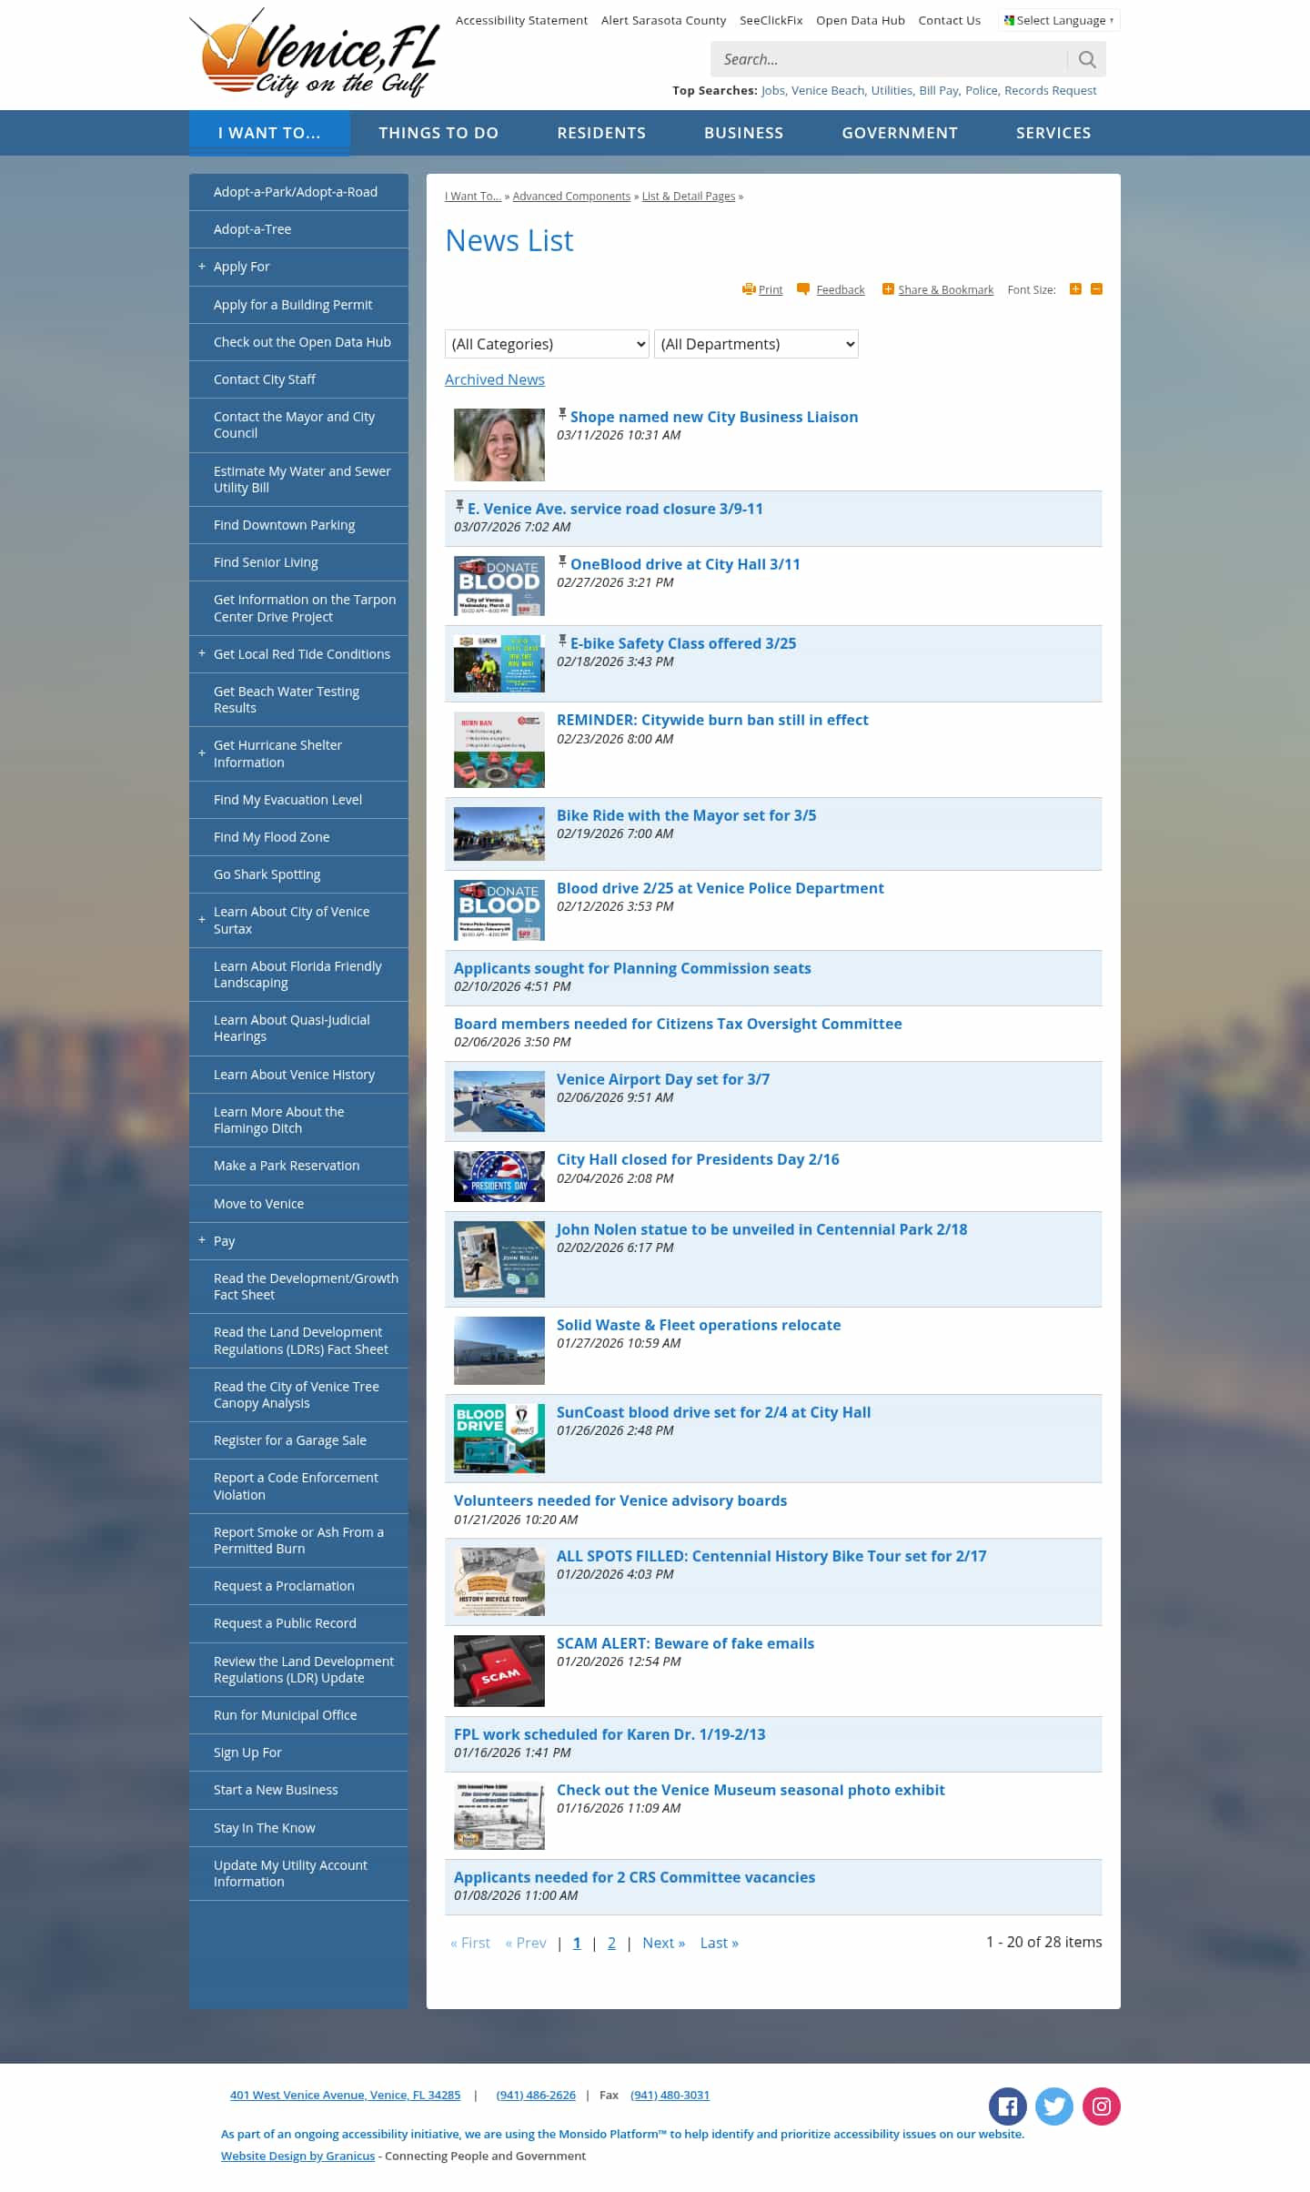Open the RESIDENTS menu
The width and height of the screenshot is (1310, 2192).
point(601,133)
